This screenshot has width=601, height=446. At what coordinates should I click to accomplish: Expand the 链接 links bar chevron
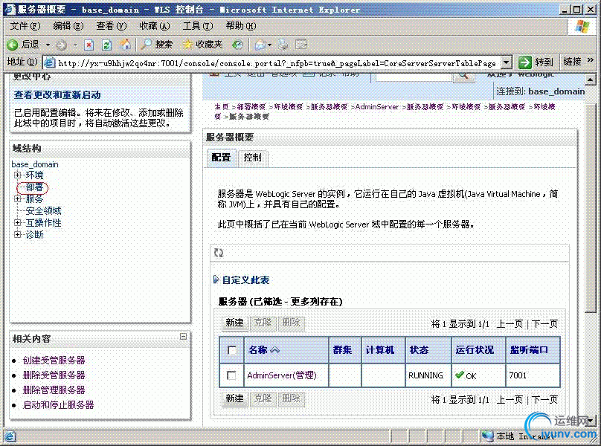591,60
